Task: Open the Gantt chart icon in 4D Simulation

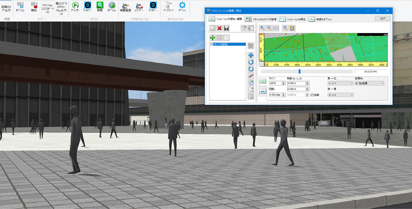Action: click(169, 7)
